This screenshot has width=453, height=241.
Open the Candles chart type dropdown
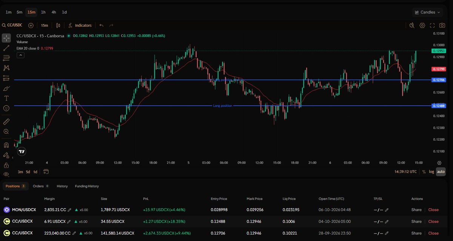[427, 12]
